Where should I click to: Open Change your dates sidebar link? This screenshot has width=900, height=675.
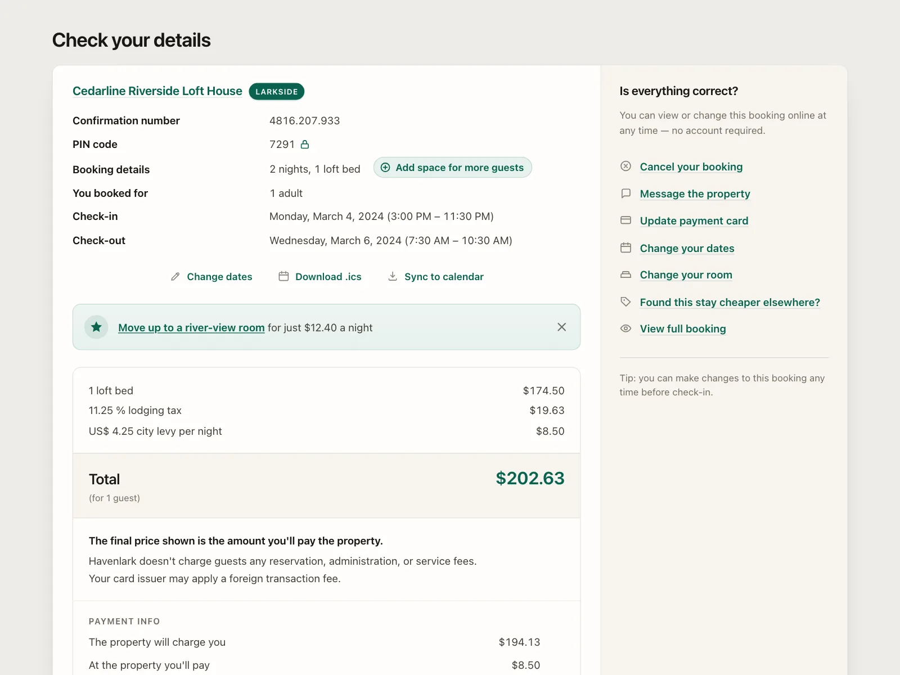[687, 248]
